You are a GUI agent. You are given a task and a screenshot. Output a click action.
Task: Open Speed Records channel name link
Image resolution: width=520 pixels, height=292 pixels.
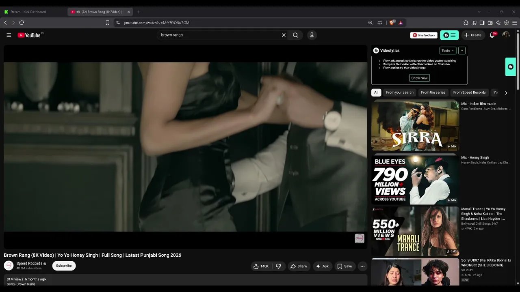pos(29,264)
